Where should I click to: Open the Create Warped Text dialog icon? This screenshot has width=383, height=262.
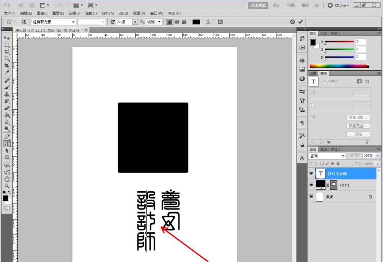point(208,22)
